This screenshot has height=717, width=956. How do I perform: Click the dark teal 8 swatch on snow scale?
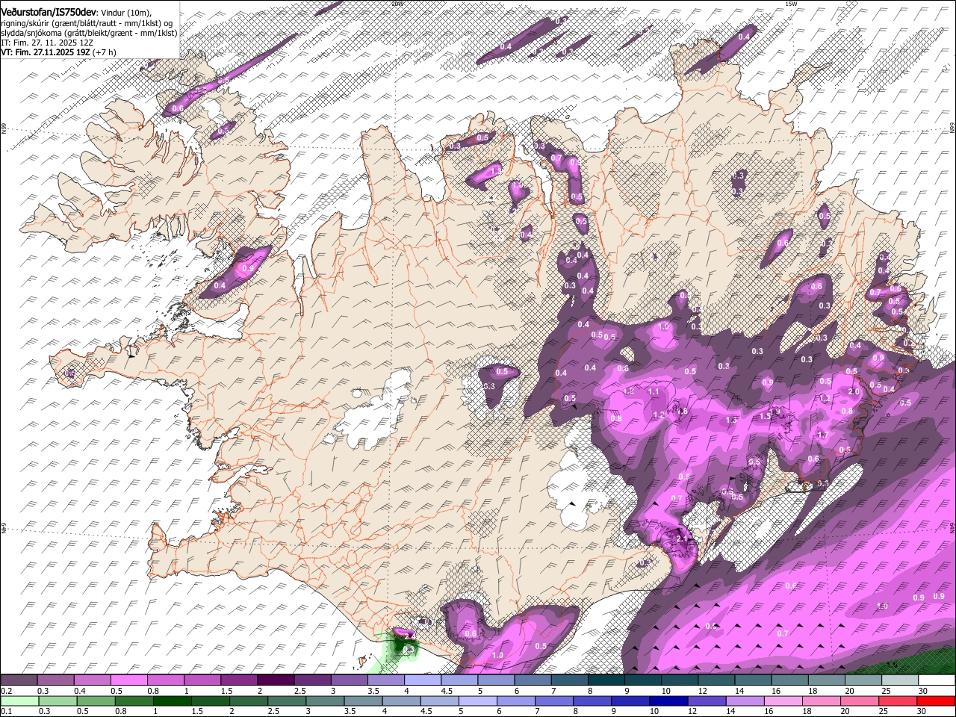coord(606,680)
